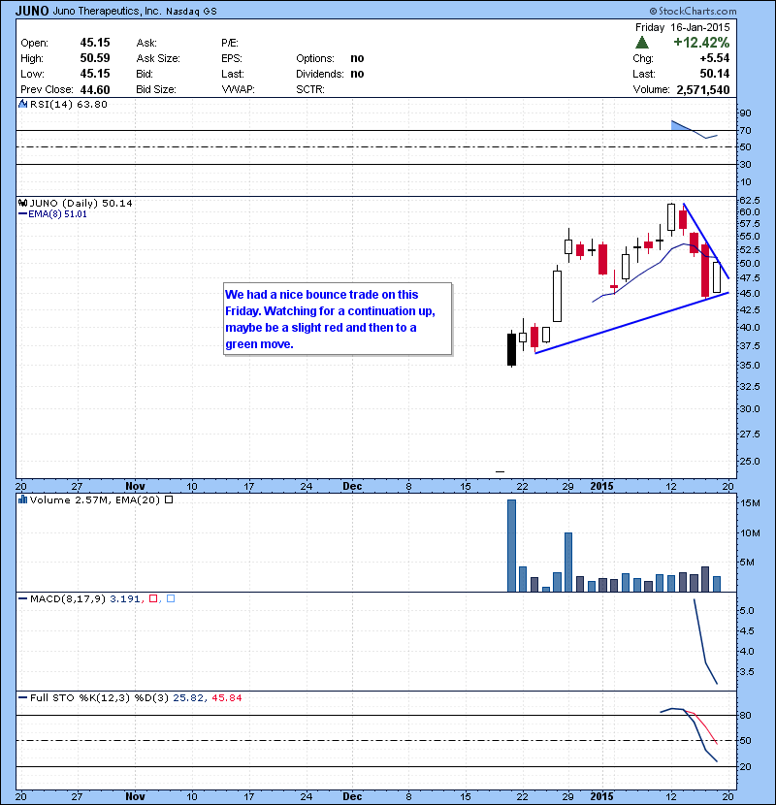This screenshot has width=776, height=805.
Task: Click the black candlestick at IPO day
Action: (x=511, y=349)
